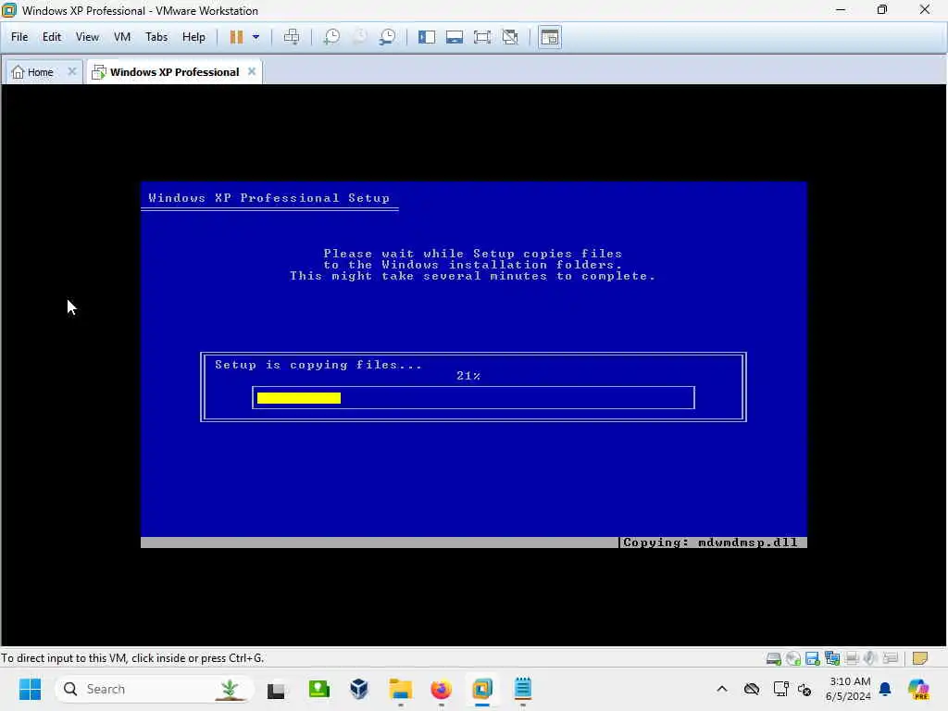Viewport: 948px width, 711px height.
Task: Click the muted volume tray icon
Action: click(805, 689)
